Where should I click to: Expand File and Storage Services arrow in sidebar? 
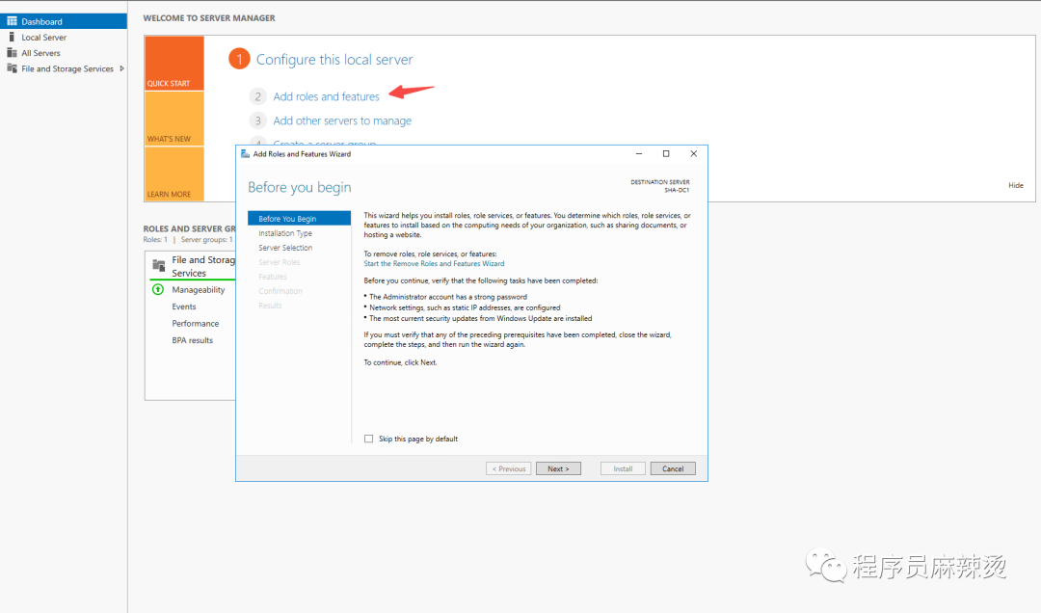pos(122,68)
